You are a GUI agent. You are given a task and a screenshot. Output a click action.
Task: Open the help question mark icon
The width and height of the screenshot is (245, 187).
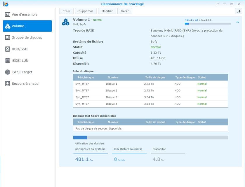[x=217, y=4]
